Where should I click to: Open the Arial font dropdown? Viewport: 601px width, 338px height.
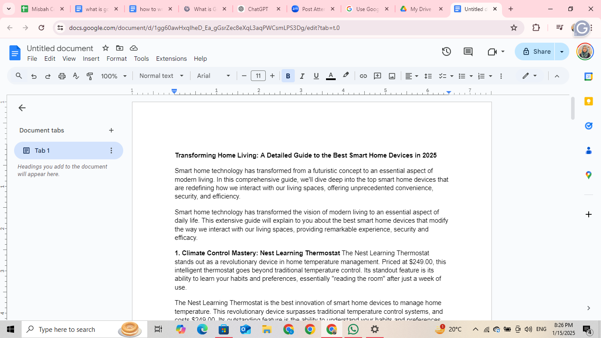[x=214, y=76]
